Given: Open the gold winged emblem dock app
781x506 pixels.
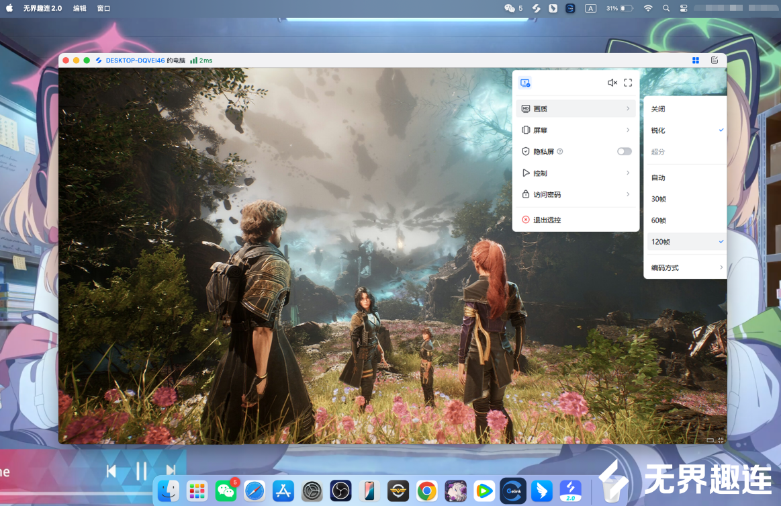Looking at the screenshot, I should tap(398, 491).
